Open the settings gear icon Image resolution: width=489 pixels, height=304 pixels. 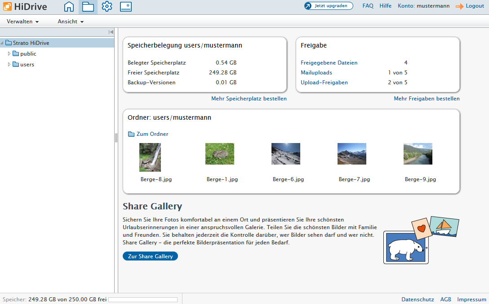pyautogui.click(x=107, y=7)
